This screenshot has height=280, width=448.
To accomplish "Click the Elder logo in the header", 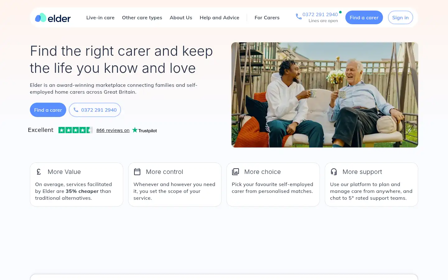I will (53, 18).
